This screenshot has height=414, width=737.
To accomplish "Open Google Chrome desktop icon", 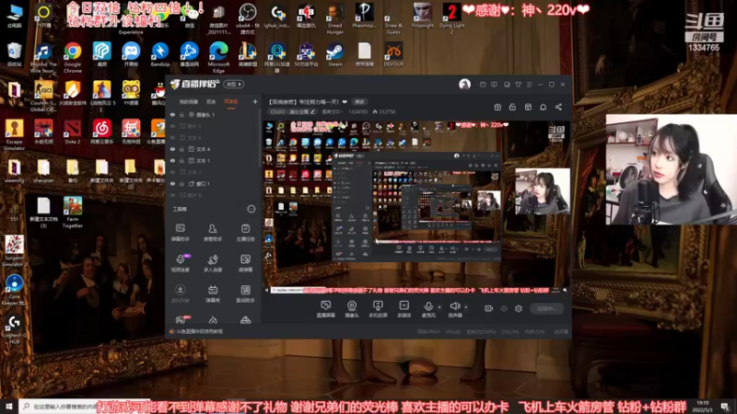I will tap(73, 56).
